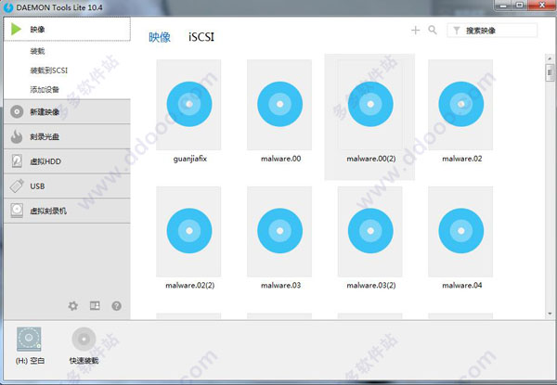Select the malware.00 disc image

279,104
